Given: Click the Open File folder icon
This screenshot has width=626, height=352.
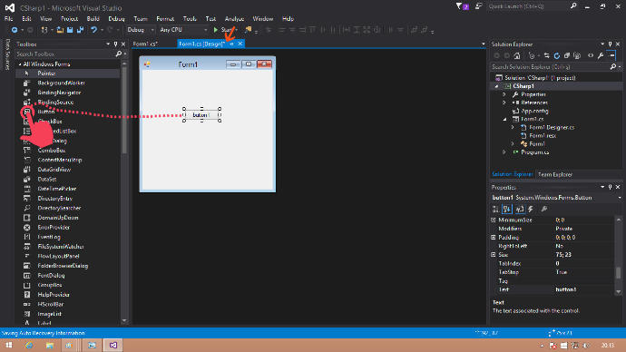Looking at the screenshot, I should pyautogui.click(x=60, y=30).
